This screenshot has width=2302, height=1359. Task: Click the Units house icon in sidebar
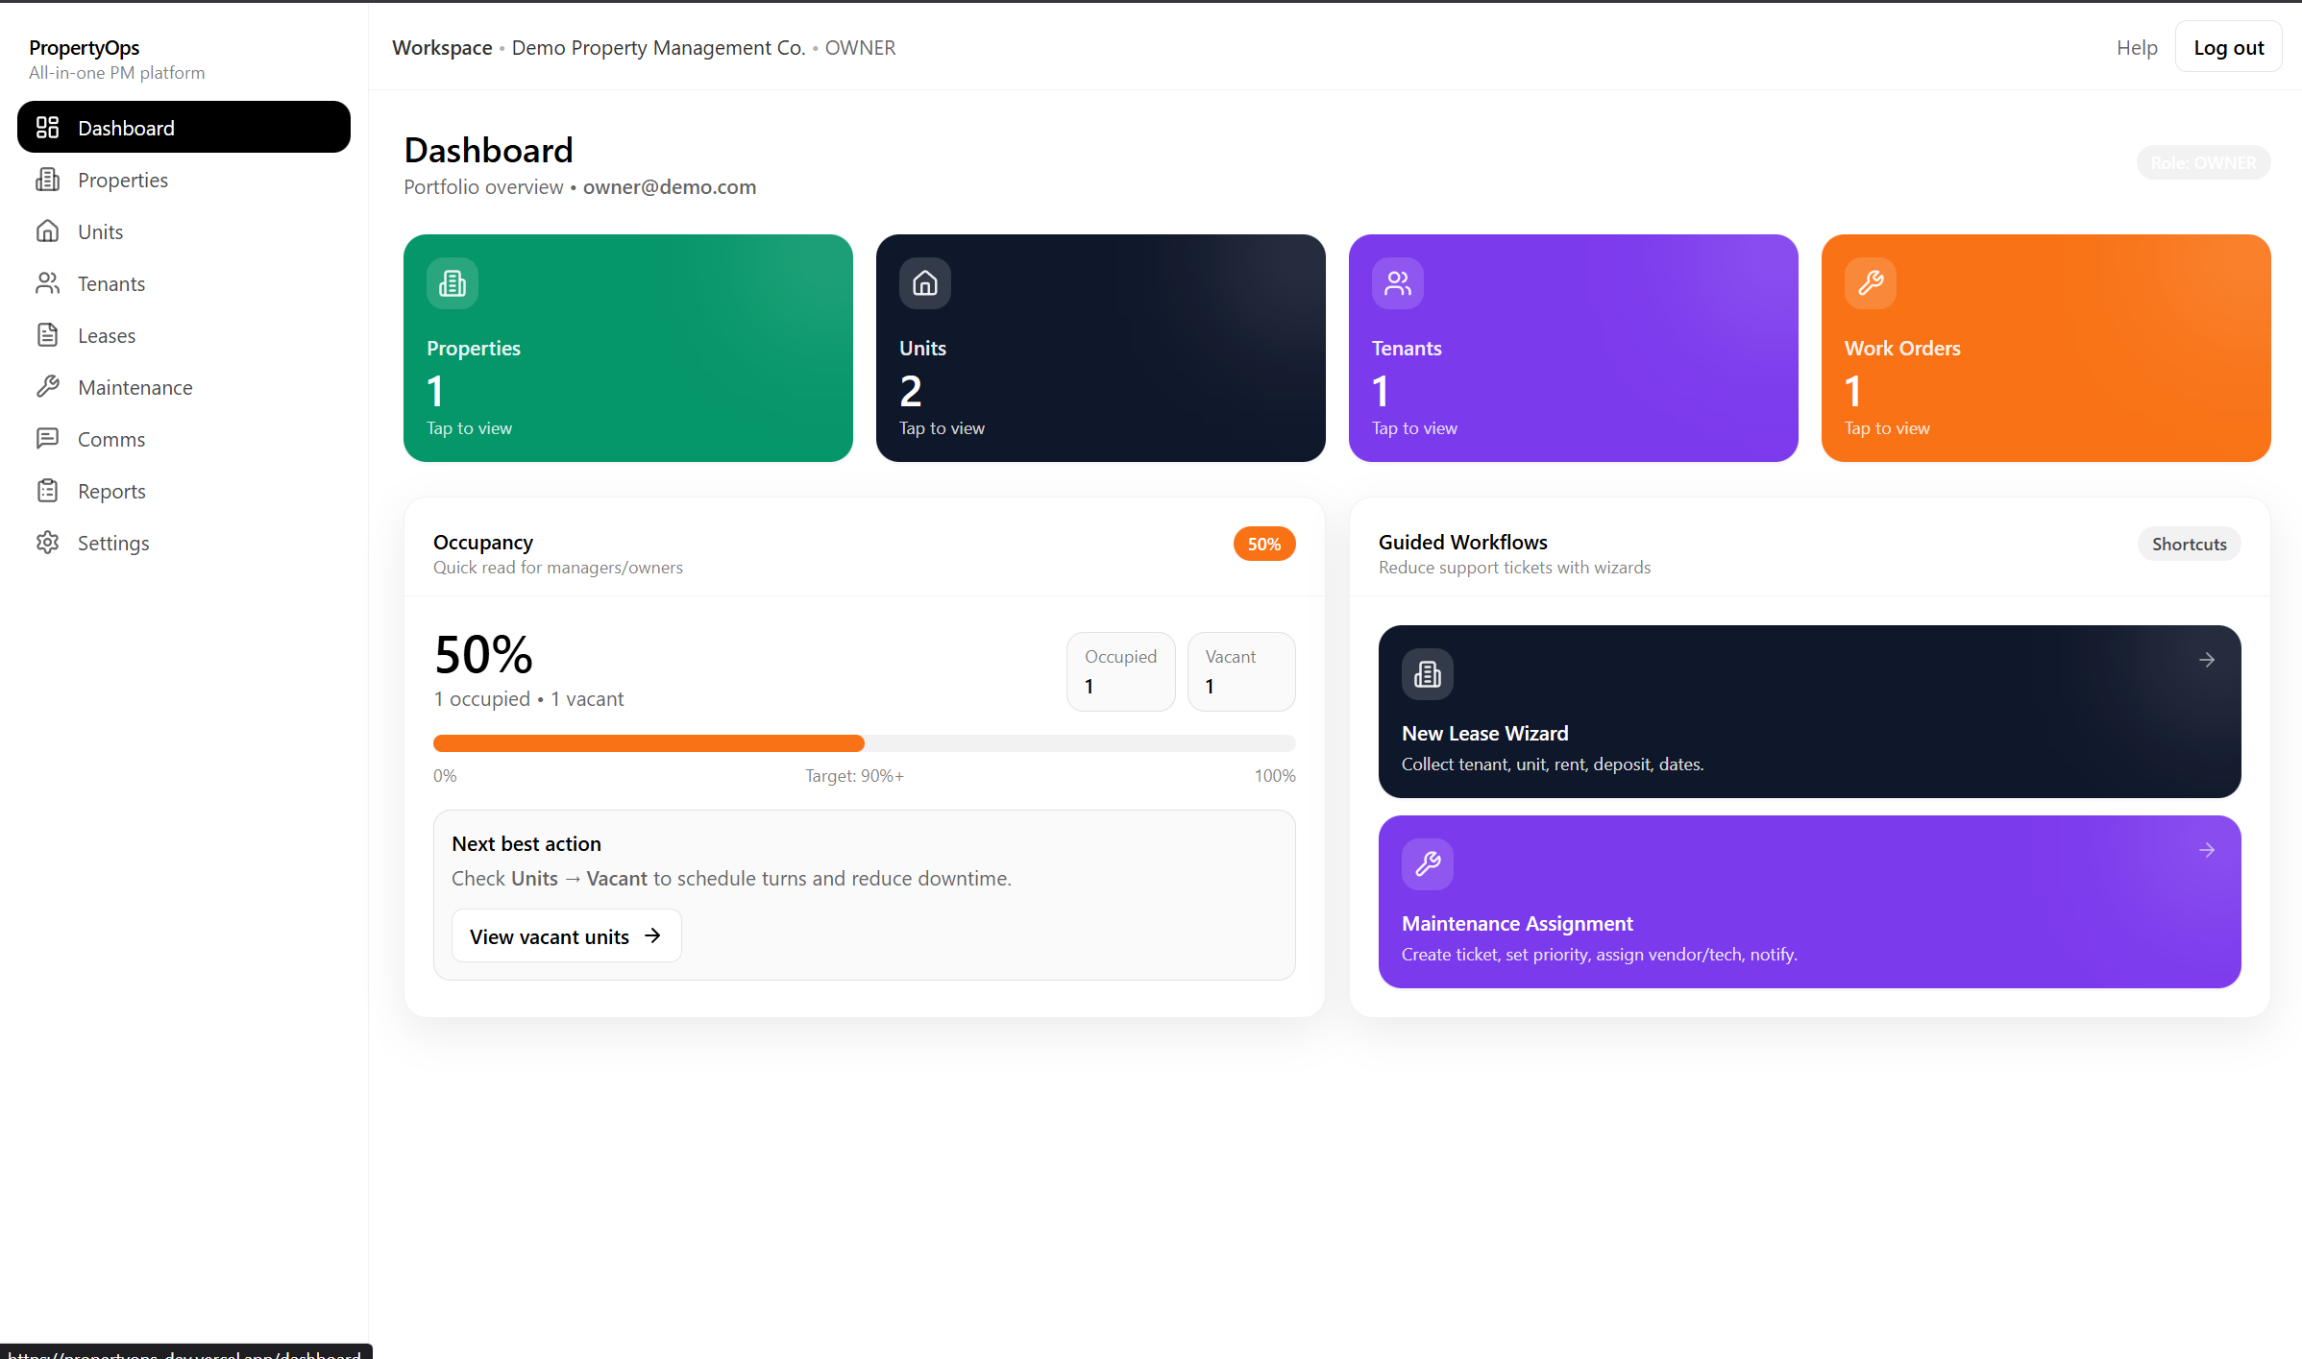[47, 231]
